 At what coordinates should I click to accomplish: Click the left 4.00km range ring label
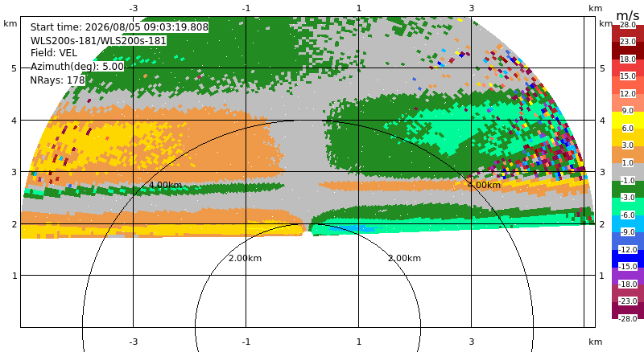pos(165,185)
